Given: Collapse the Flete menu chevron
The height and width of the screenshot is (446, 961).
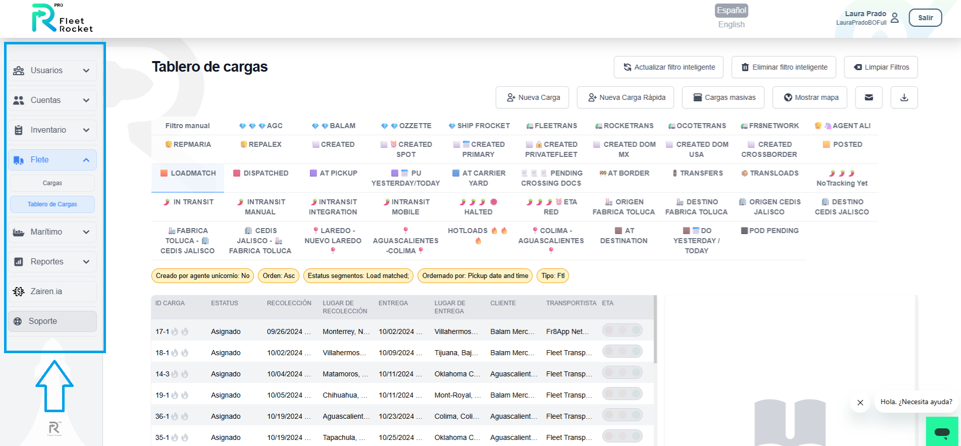Looking at the screenshot, I should click(86, 160).
